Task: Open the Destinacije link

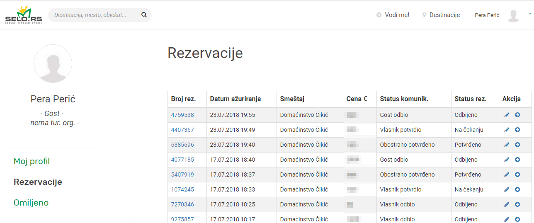Action: coord(441,15)
